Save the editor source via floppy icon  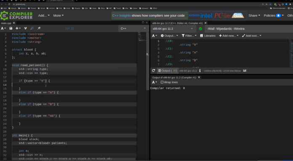11,28
